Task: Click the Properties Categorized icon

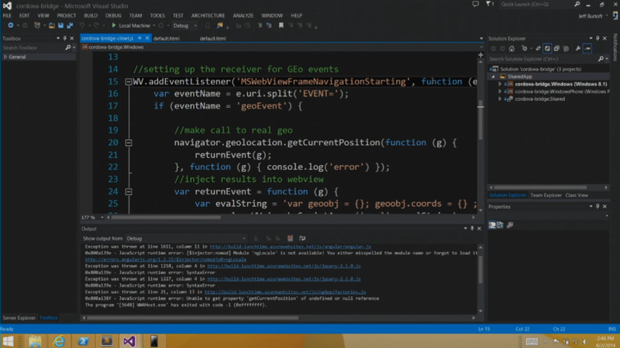Action: (x=492, y=225)
